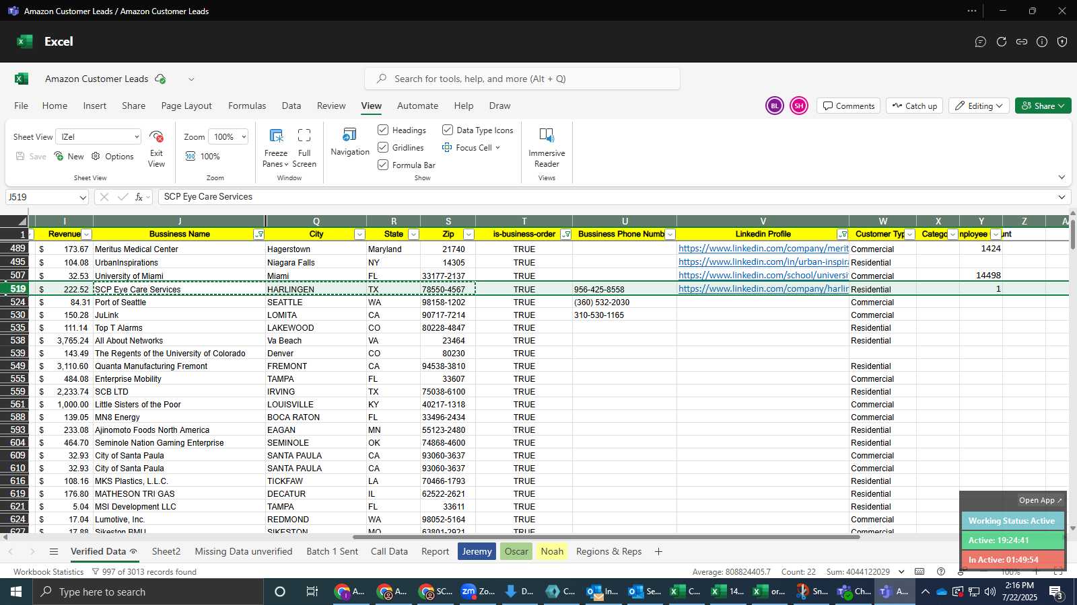
Task: Open Windows Start menu
Action: (16, 592)
